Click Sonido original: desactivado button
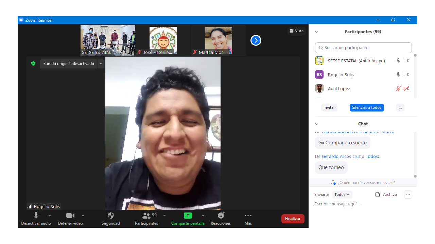The height and width of the screenshot is (244, 435). point(69,64)
